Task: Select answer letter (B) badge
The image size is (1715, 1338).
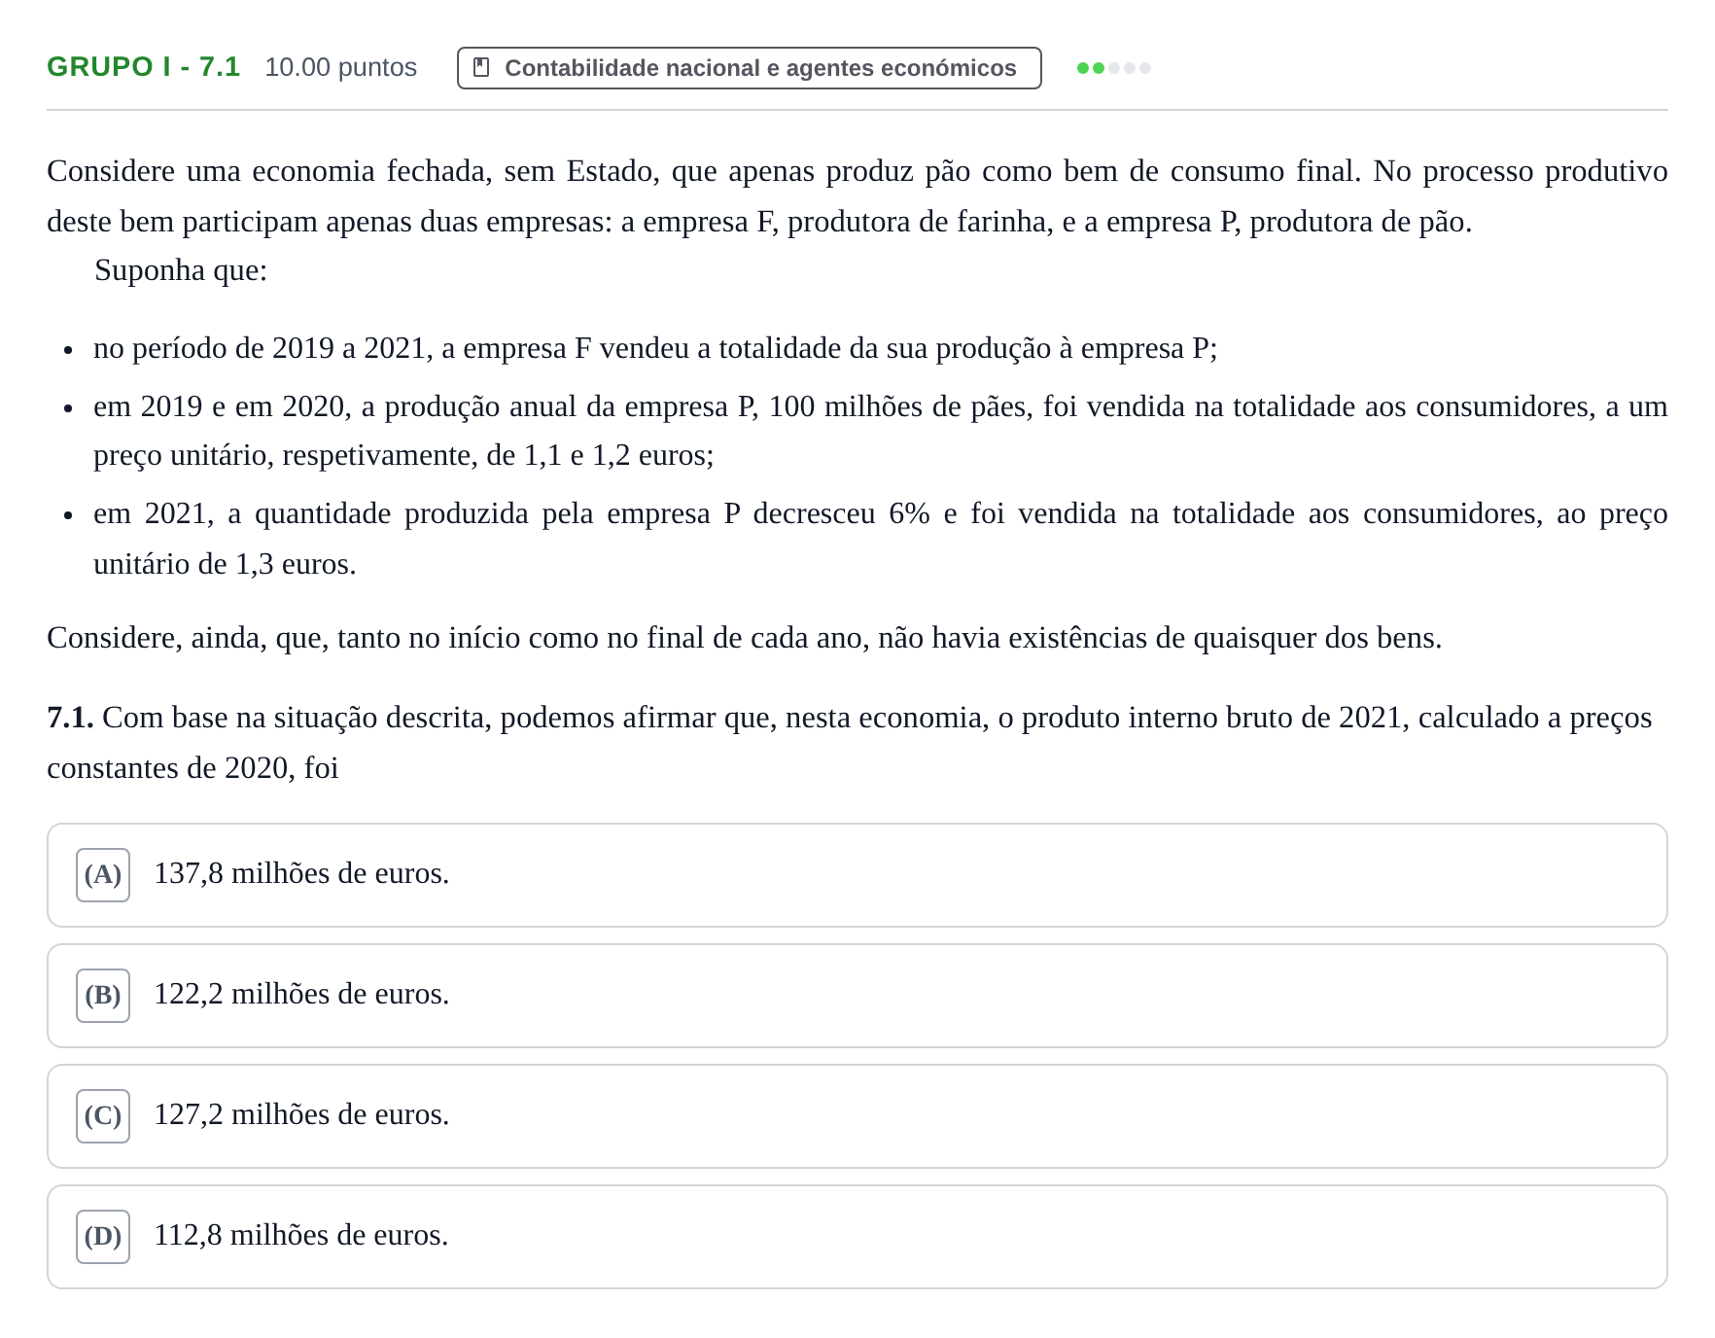Action: 103,996
